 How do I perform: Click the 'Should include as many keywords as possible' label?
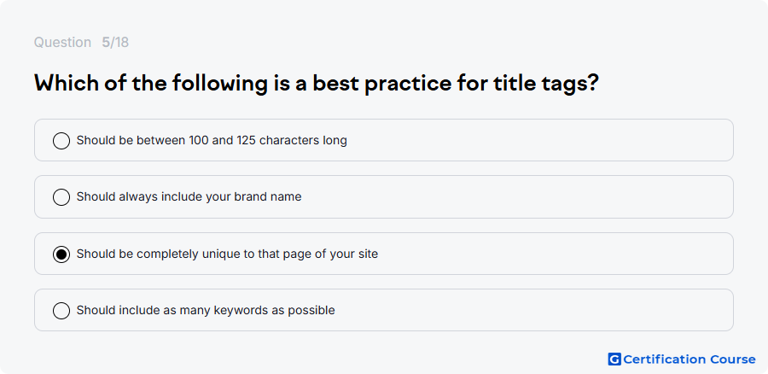coord(206,311)
